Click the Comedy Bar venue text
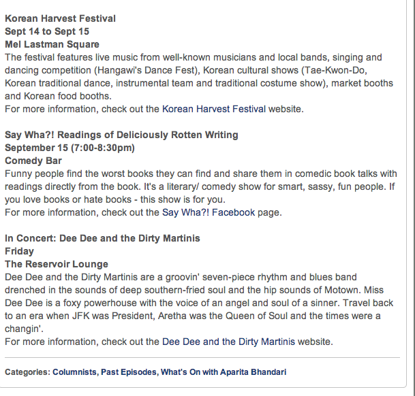The height and width of the screenshot is (396, 415). [x=33, y=161]
